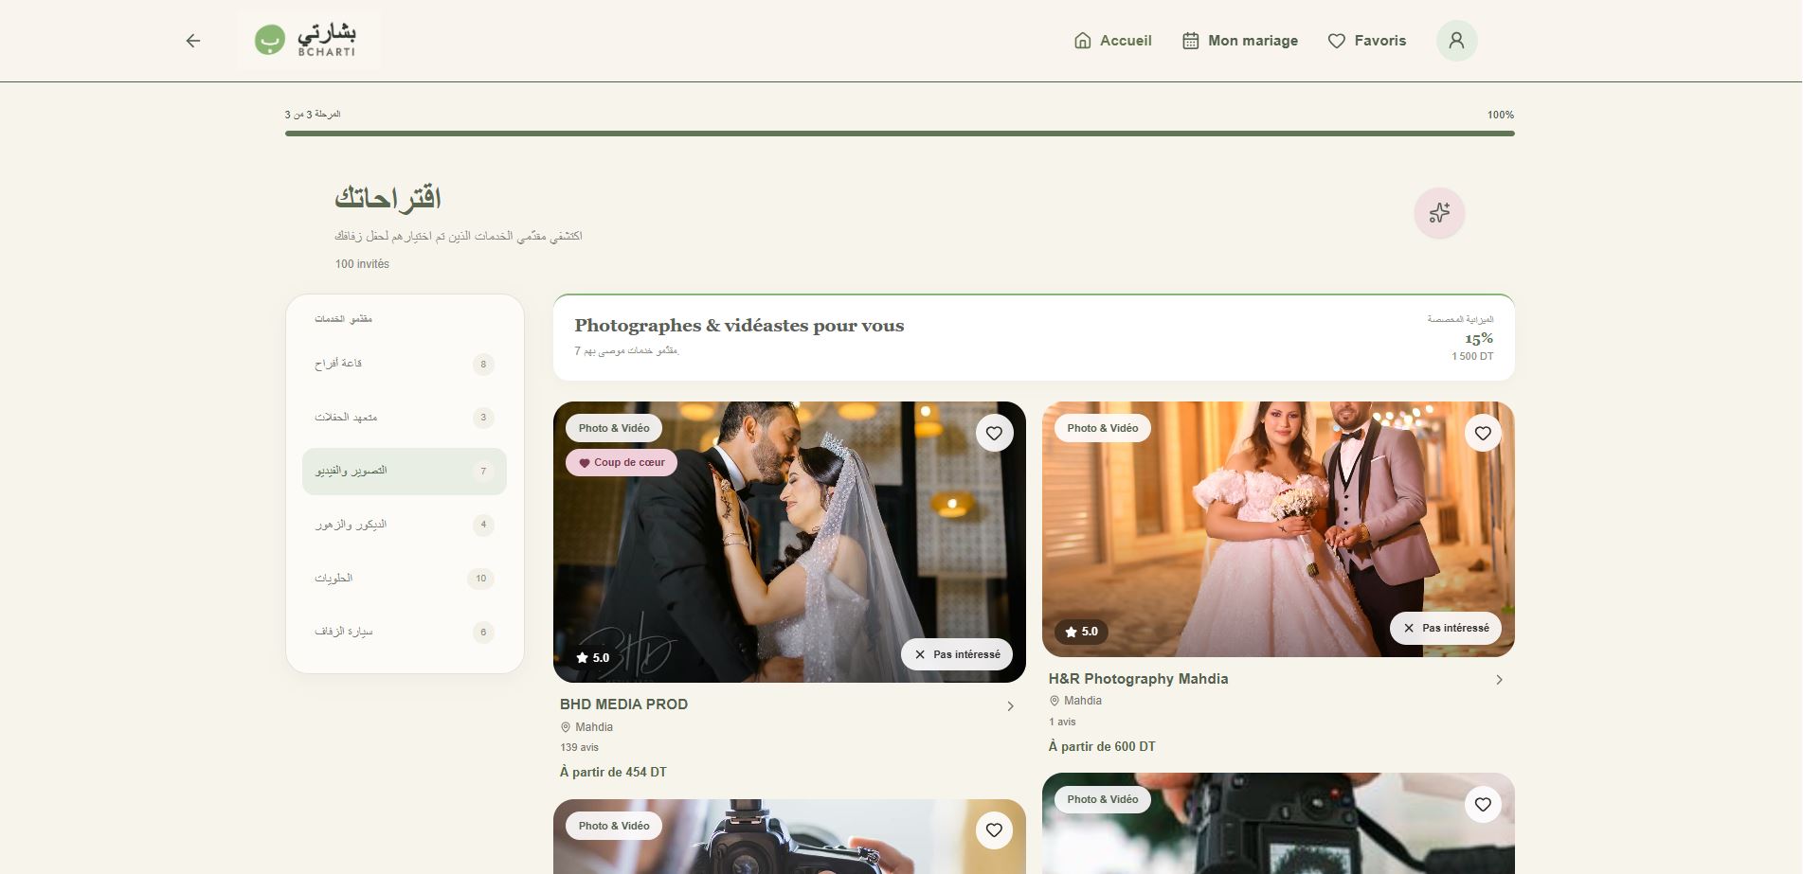This screenshot has width=1803, height=874.
Task: Click the '1 avis' reviews text
Action: 1062,722
